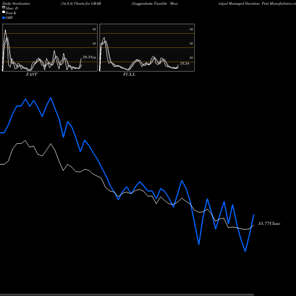Viewport: 296px width, 296px height.
Task: Click the 'Fast K' legend label
Action: [11, 13]
